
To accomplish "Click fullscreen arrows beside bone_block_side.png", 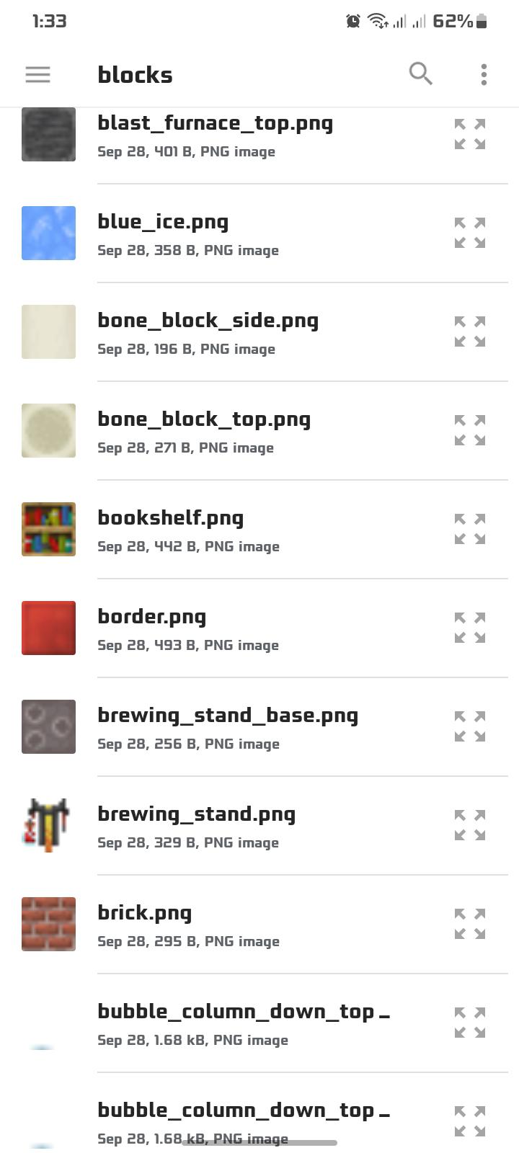I will (470, 331).
